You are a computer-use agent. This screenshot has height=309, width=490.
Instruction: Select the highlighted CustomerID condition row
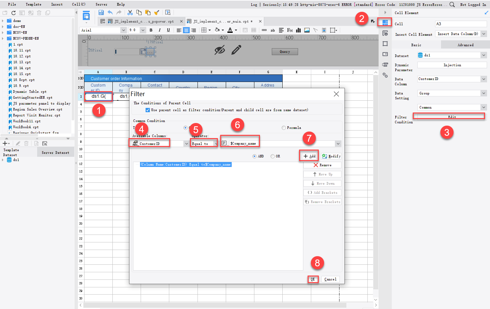tap(186, 165)
